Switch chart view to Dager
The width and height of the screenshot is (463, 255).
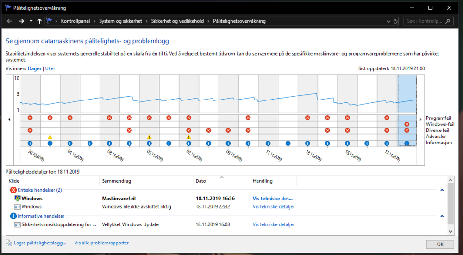pyautogui.click(x=35, y=68)
